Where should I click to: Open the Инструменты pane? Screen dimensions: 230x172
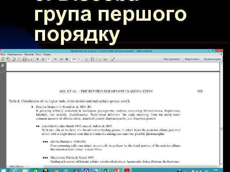click(x=172, y=59)
